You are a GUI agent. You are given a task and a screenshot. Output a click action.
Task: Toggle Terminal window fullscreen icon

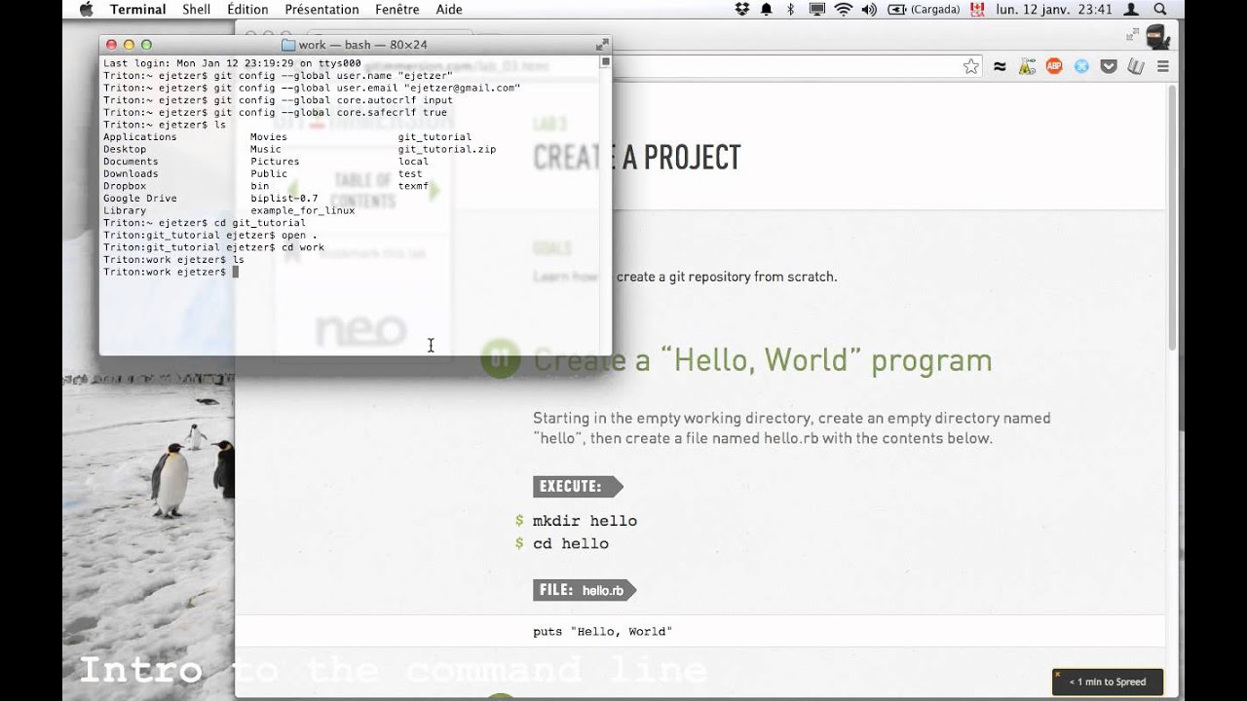[602, 44]
